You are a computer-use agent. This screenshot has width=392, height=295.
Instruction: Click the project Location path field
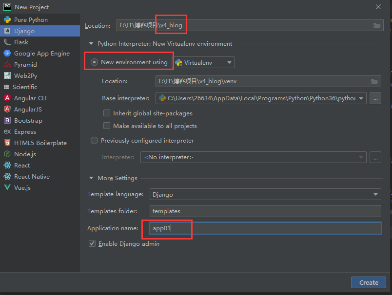pyautogui.click(x=250, y=25)
